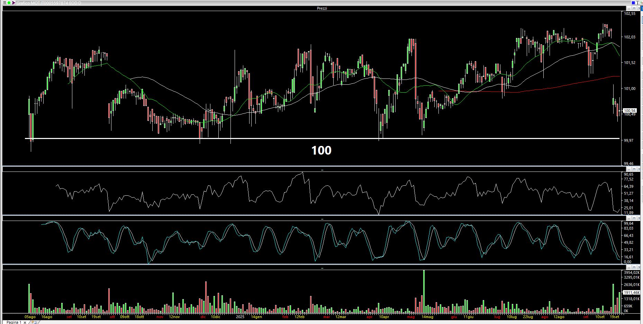Image resolution: width=643 pixels, height=324 pixels.
Task: Close the volume histogram panel
Action: point(639,267)
